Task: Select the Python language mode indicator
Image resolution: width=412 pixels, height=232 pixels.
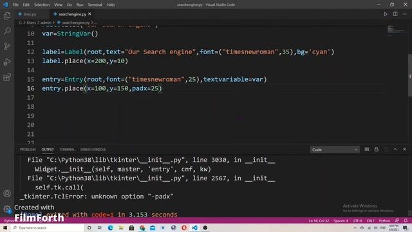Action: point(384,220)
